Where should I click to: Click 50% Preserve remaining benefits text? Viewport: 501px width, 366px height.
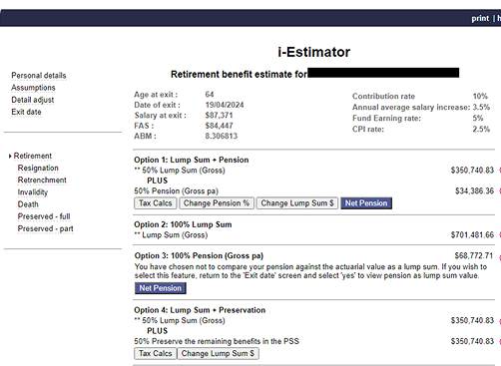pyautogui.click(x=217, y=341)
